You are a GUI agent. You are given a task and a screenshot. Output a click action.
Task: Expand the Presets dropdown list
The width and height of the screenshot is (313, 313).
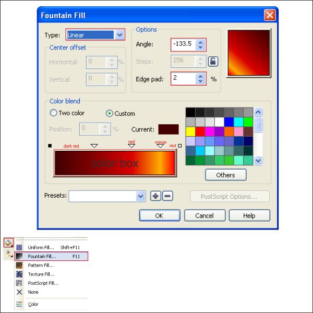[x=140, y=196]
